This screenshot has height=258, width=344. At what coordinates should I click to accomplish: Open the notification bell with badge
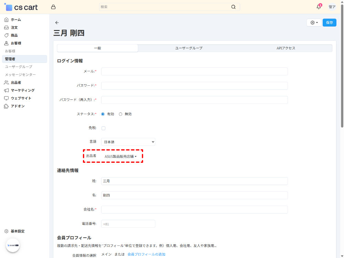click(x=318, y=7)
